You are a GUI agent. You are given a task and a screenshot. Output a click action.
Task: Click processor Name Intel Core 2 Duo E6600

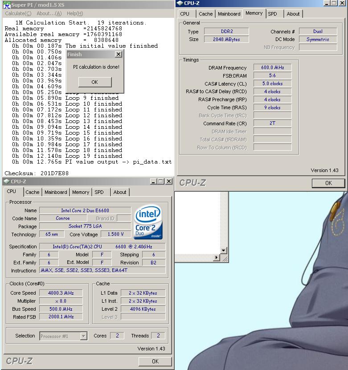tap(85, 210)
